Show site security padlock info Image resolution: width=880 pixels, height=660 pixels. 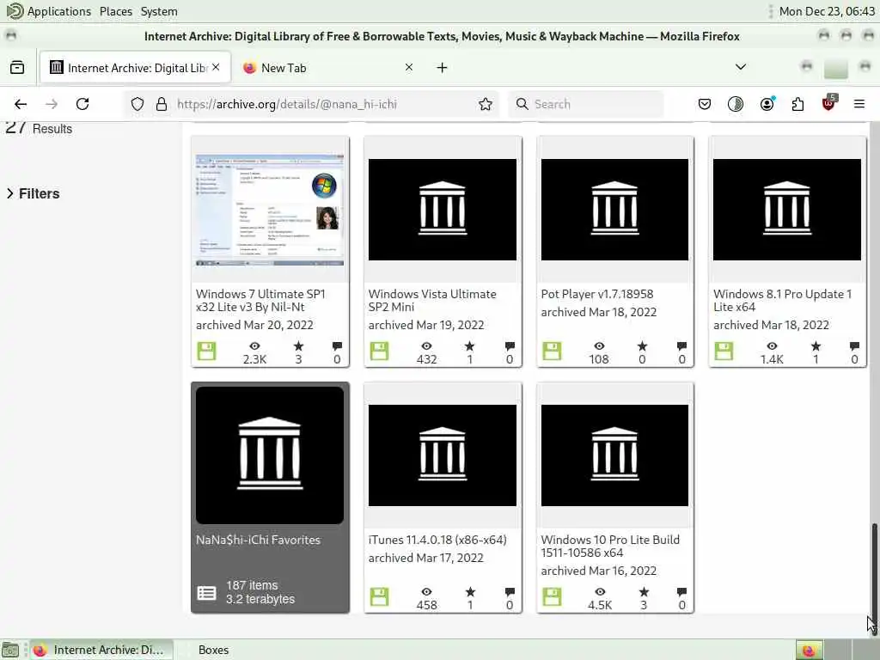[x=162, y=104]
